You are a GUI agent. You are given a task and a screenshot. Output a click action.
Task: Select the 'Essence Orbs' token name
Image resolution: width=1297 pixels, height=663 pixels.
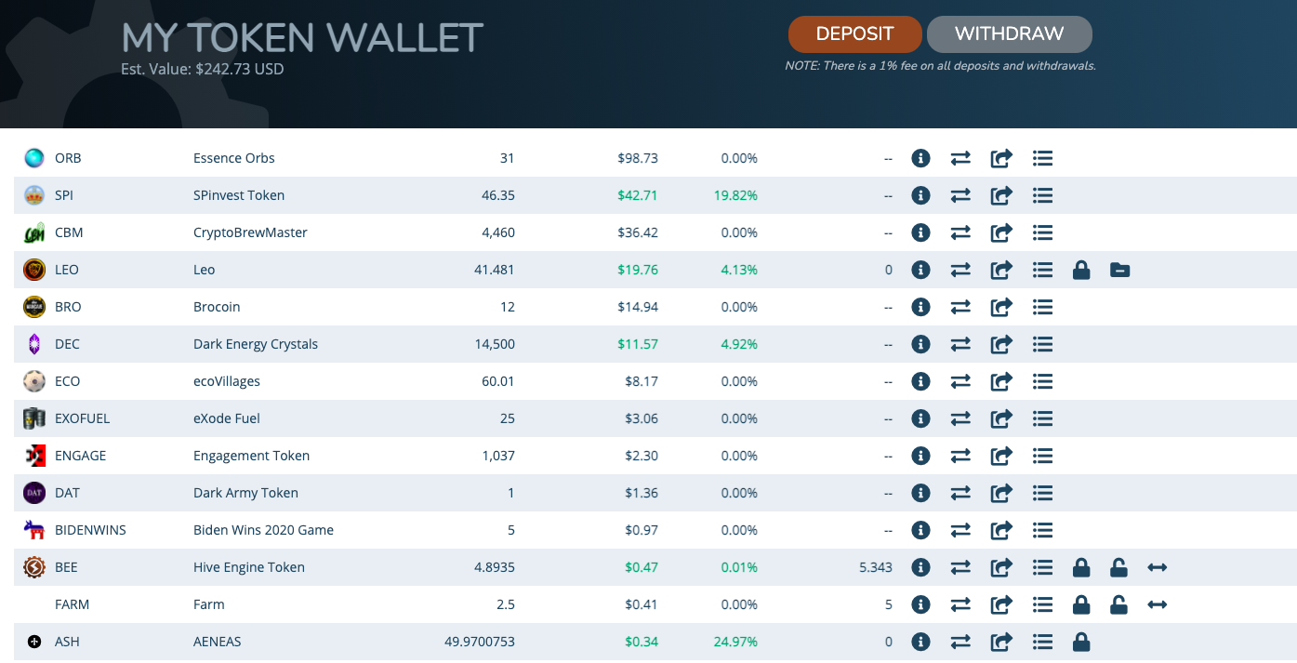point(234,158)
